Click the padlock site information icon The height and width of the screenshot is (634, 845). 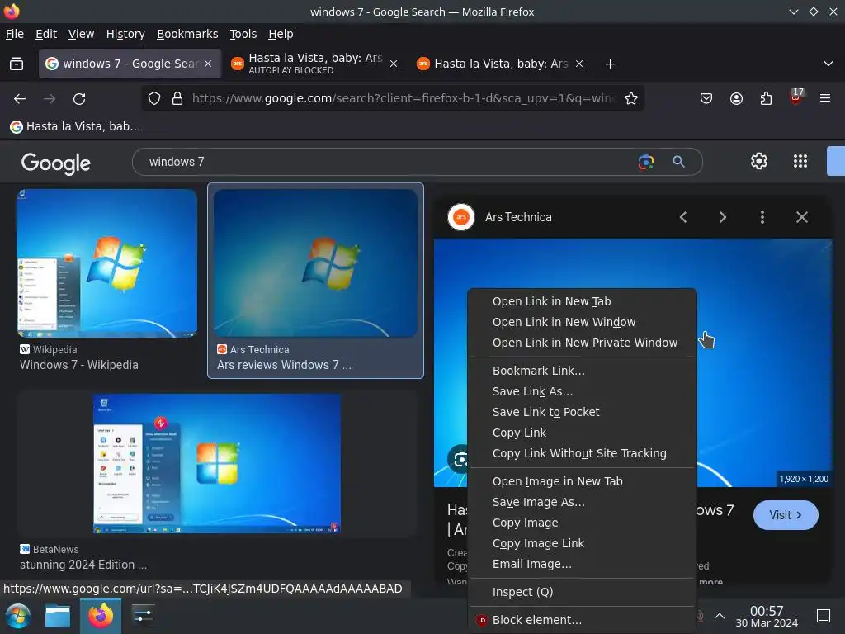(x=177, y=99)
